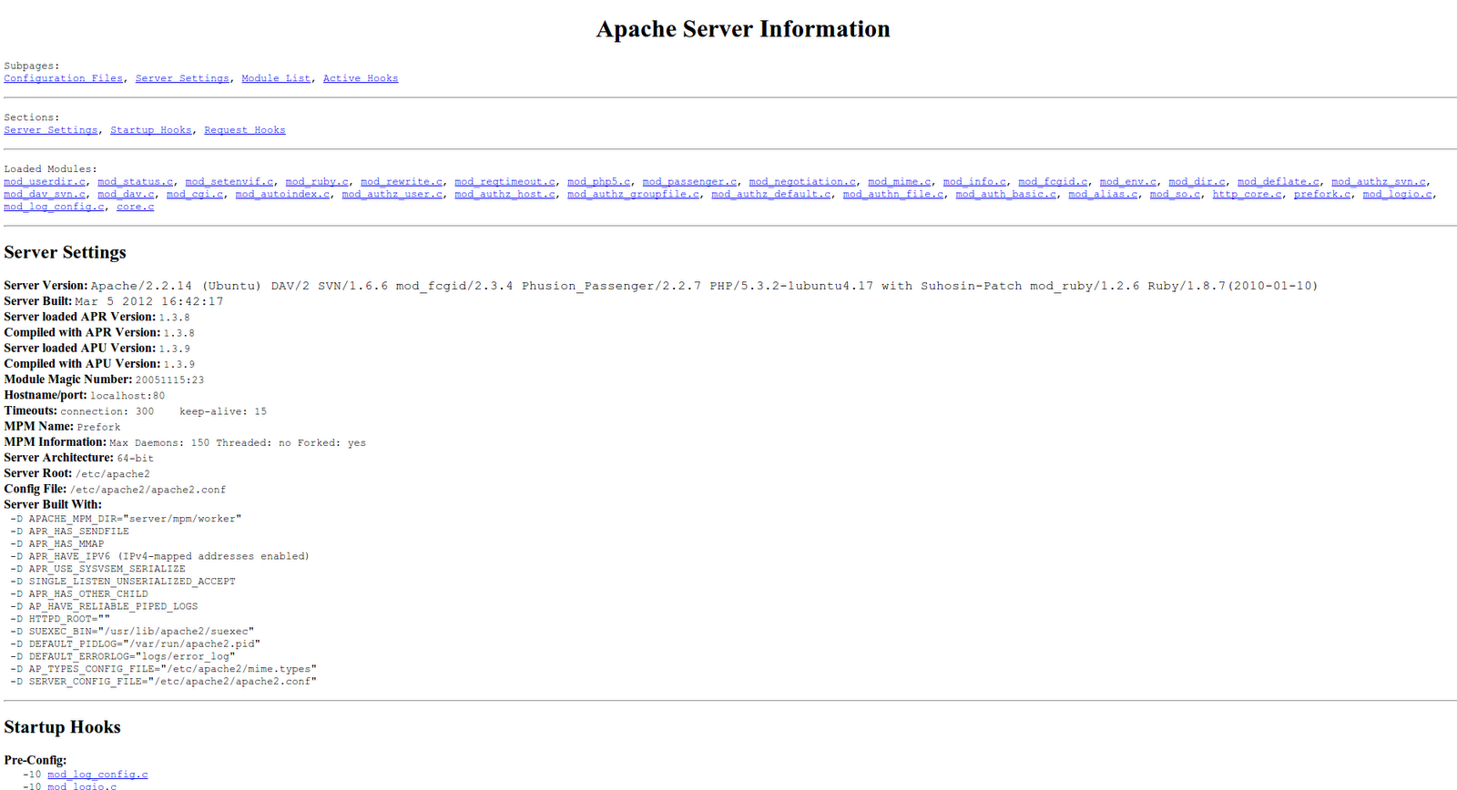Viewport: 1457px width, 790px height.
Task: Open the mod_deflate.c module link
Action: pyautogui.click(x=1279, y=182)
